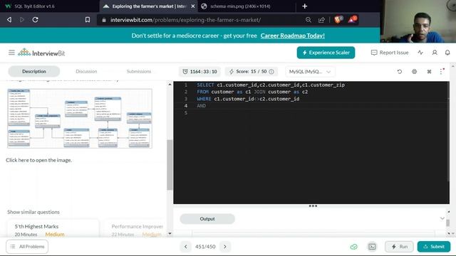Viewport: 456px width, 256px height.
Task: Click the InterviewBit logo
Action: click(x=41, y=53)
